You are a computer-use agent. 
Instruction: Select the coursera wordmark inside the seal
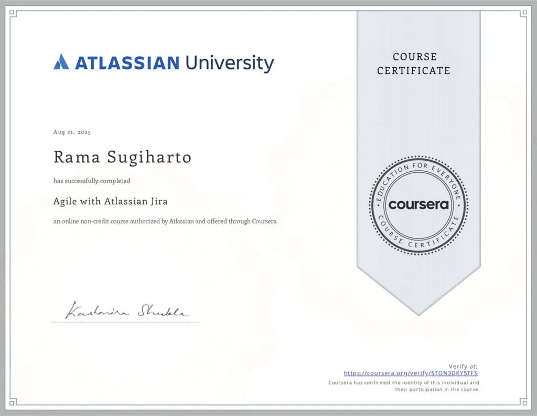point(417,205)
